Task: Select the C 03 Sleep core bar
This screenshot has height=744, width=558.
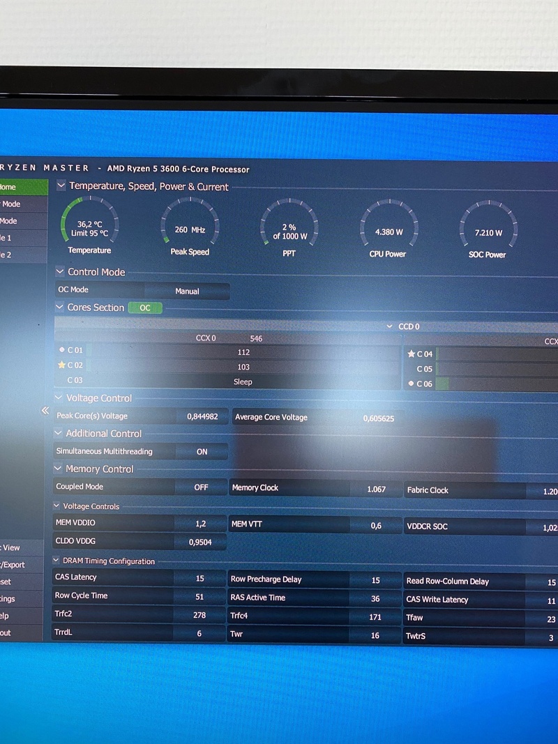Action: click(243, 381)
